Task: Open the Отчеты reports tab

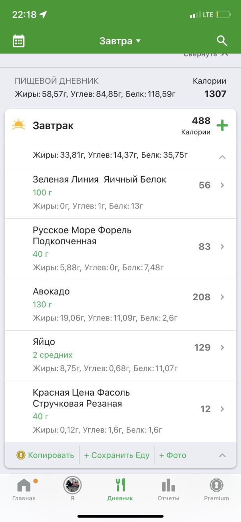Action: coord(168,489)
